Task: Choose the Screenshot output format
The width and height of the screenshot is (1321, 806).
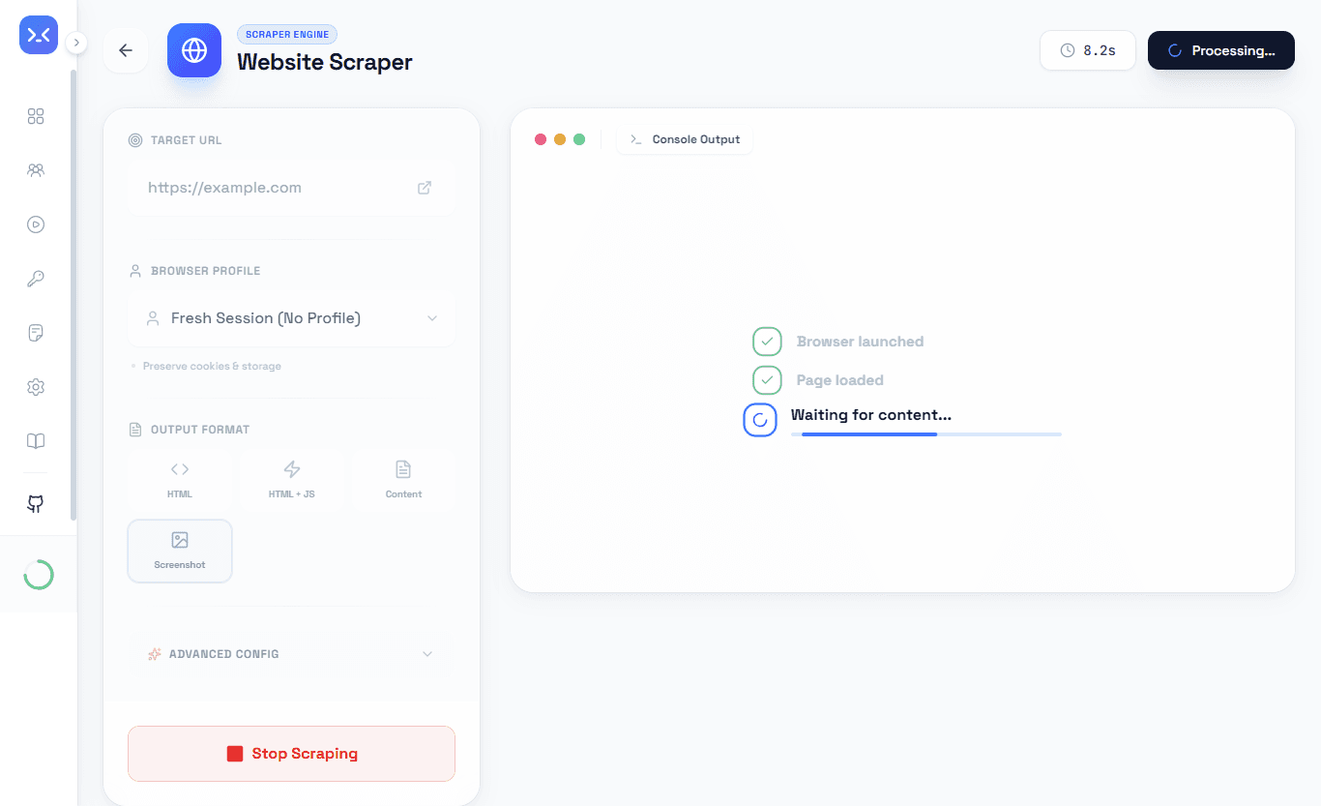Action: coord(180,552)
